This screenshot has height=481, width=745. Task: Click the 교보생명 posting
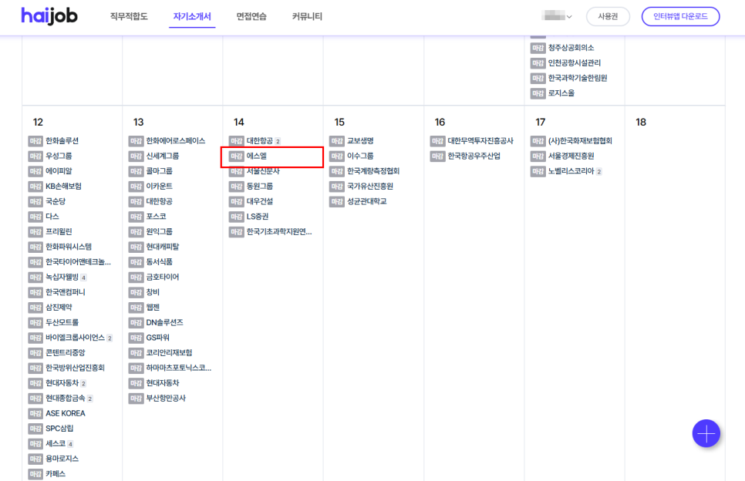pyautogui.click(x=359, y=141)
